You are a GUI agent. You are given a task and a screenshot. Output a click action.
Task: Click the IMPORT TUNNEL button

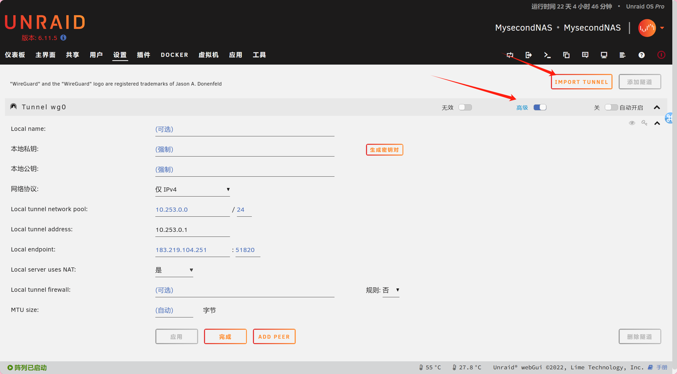(581, 82)
